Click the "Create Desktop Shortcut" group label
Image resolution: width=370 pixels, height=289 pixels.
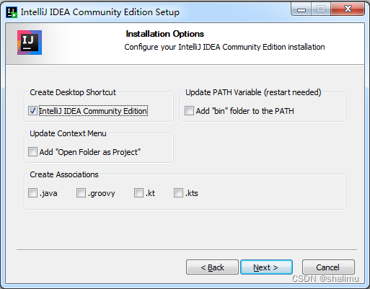73,92
